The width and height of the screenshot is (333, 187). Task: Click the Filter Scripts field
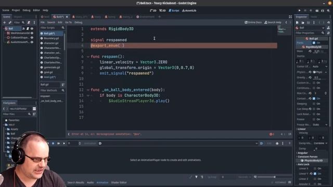click(x=52, y=28)
